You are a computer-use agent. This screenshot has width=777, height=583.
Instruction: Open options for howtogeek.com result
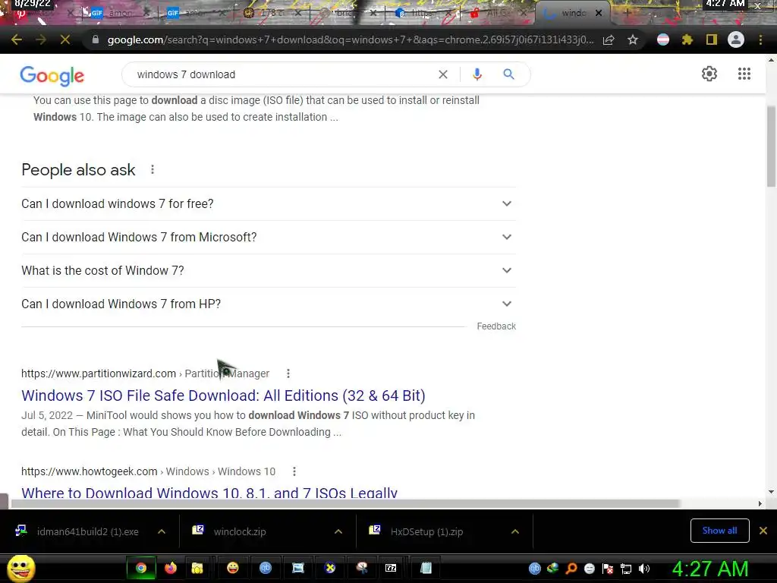click(294, 471)
